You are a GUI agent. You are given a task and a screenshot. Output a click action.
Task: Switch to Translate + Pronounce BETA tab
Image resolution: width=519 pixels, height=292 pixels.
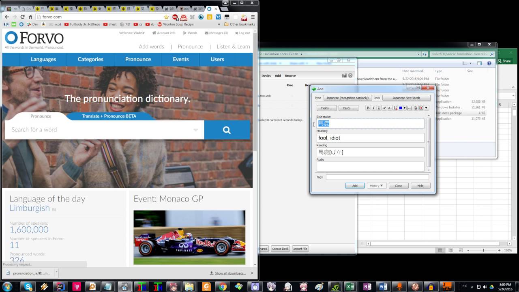(109, 116)
